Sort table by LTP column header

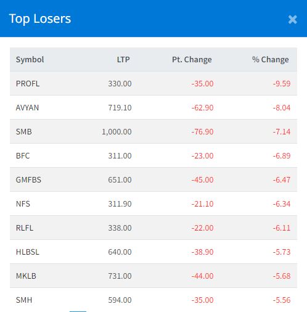(123, 60)
